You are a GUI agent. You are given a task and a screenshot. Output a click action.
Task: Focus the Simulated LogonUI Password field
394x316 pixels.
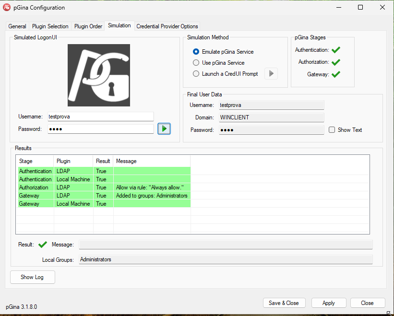pos(100,129)
